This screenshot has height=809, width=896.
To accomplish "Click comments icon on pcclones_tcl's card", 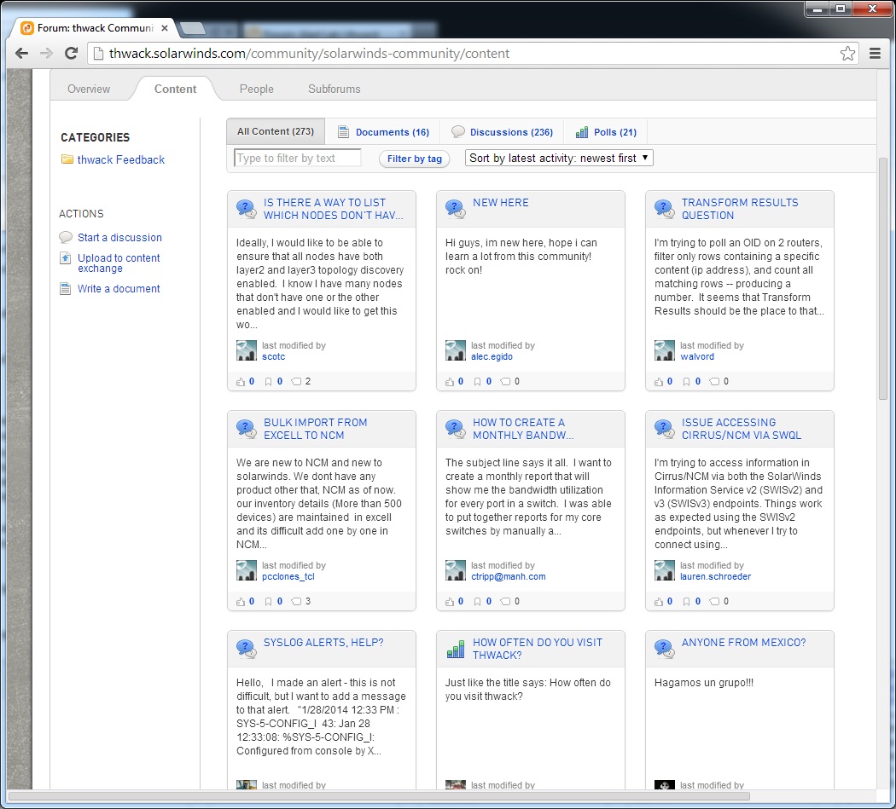I will (296, 602).
